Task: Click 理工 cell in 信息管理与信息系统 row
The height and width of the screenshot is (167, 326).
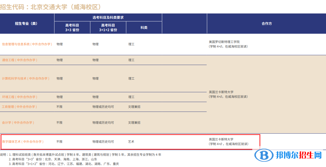Action: click(x=131, y=44)
